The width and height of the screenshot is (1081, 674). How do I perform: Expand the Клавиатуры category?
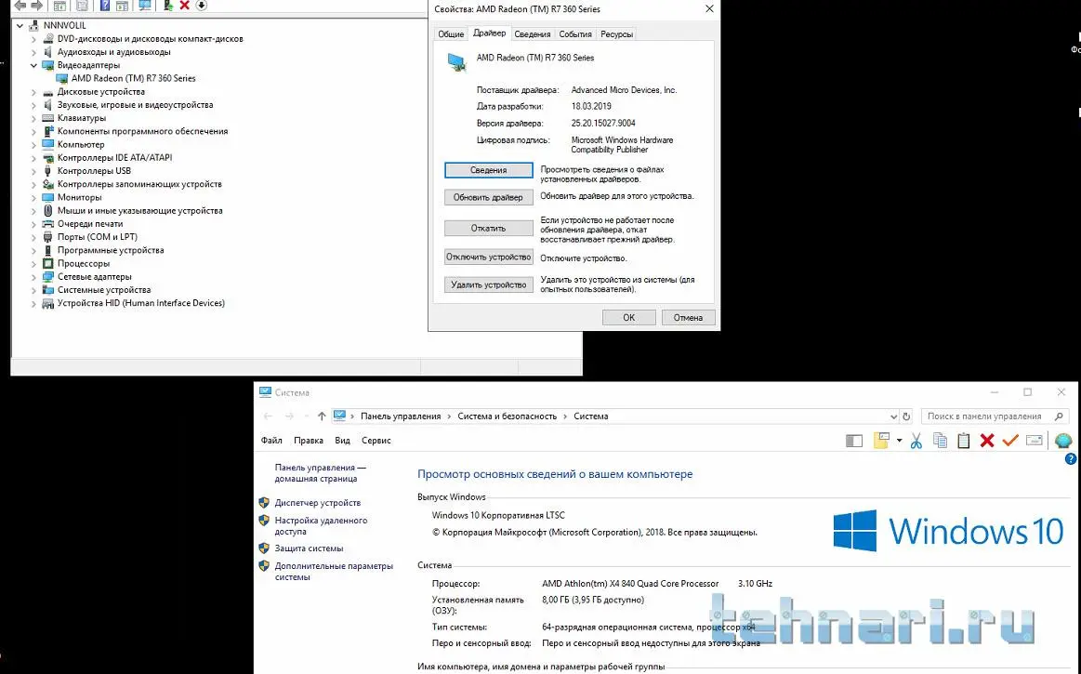[33, 118]
